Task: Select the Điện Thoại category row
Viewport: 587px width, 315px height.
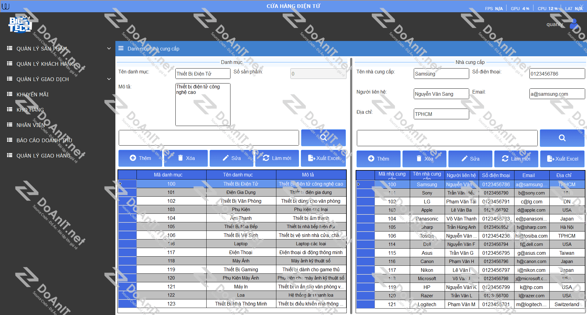Action: [x=241, y=252]
